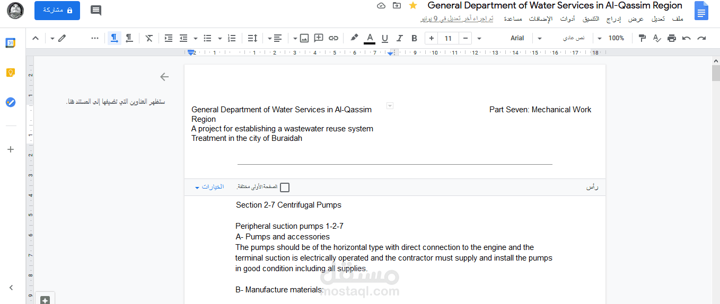
Task: Expand bulleted list style arrow
Action: click(196, 38)
